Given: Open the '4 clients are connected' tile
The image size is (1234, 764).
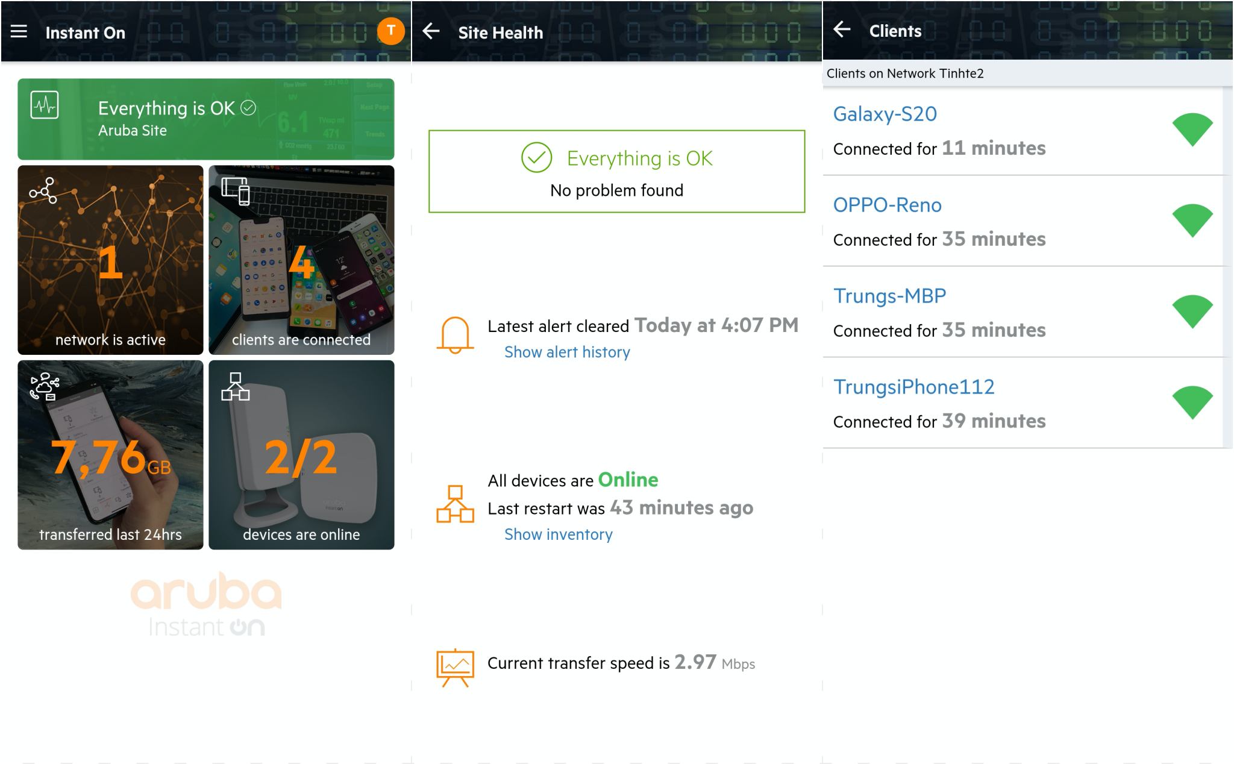Looking at the screenshot, I should point(301,260).
